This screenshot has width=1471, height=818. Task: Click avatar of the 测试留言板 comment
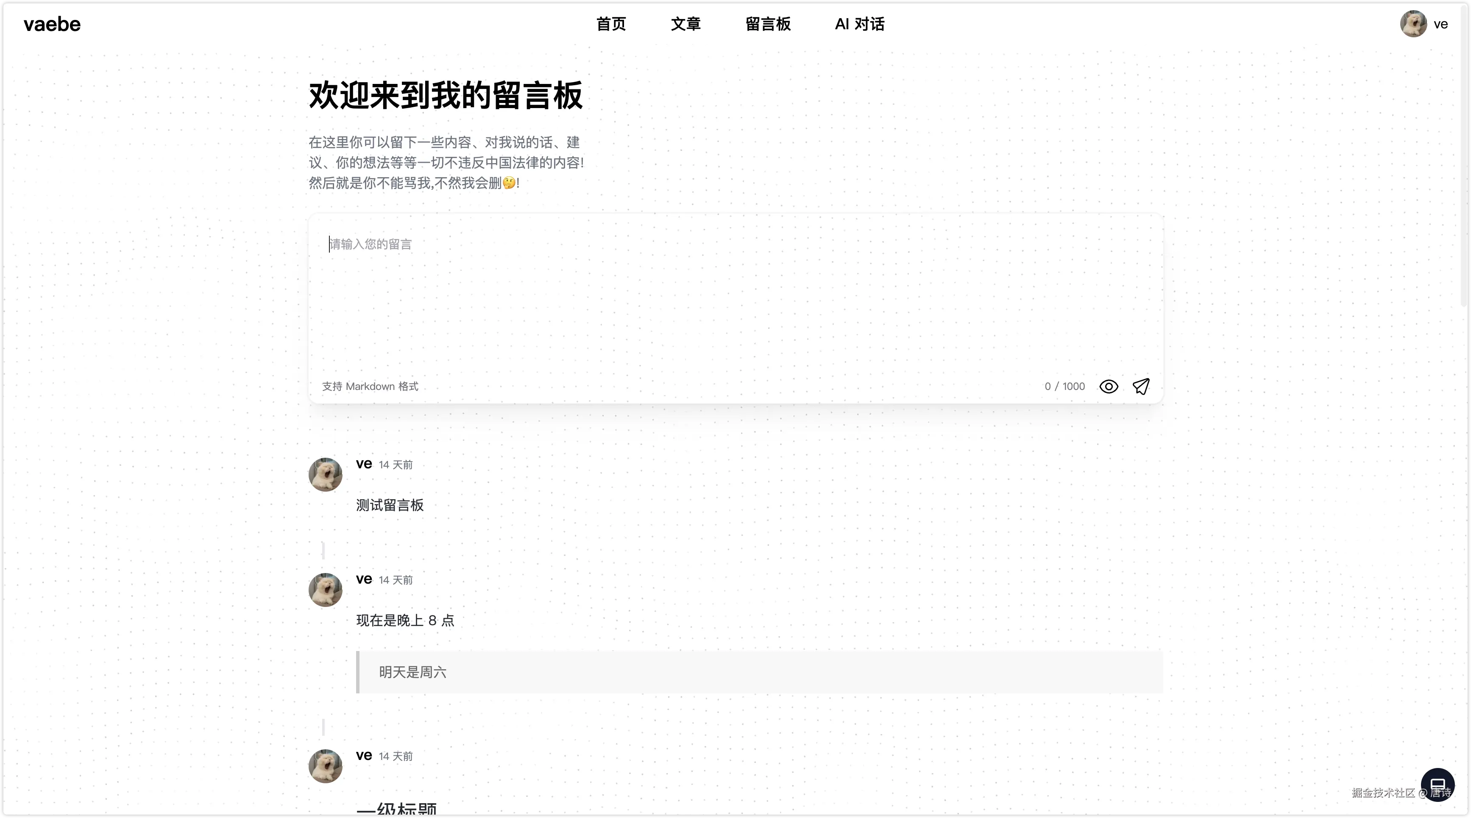[326, 474]
